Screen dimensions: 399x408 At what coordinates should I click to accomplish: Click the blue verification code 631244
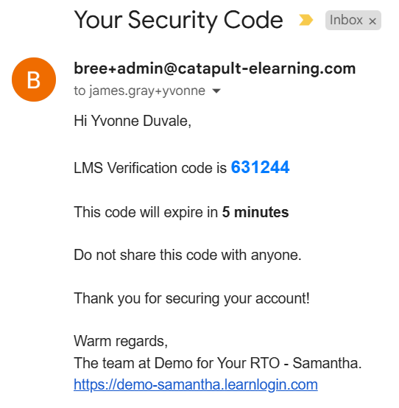coord(260,167)
